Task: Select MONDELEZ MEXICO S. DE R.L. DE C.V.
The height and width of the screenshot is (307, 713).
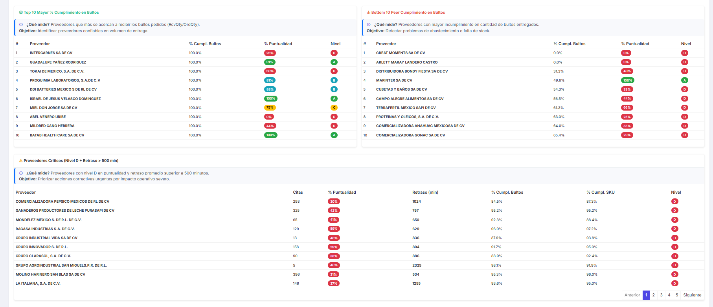Action: click(x=49, y=220)
